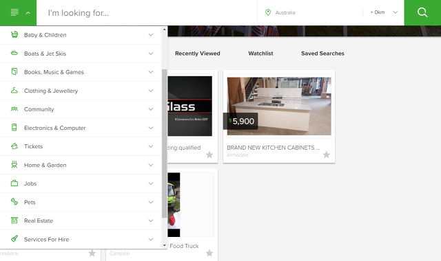The width and height of the screenshot is (441, 261).
Task: Expand Books, Music & Games chevron
Action: [151, 72]
